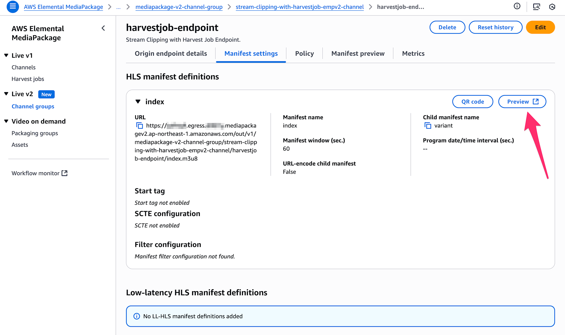Collapse the index manifest definition
Image resolution: width=565 pixels, height=335 pixels.
[x=138, y=102]
